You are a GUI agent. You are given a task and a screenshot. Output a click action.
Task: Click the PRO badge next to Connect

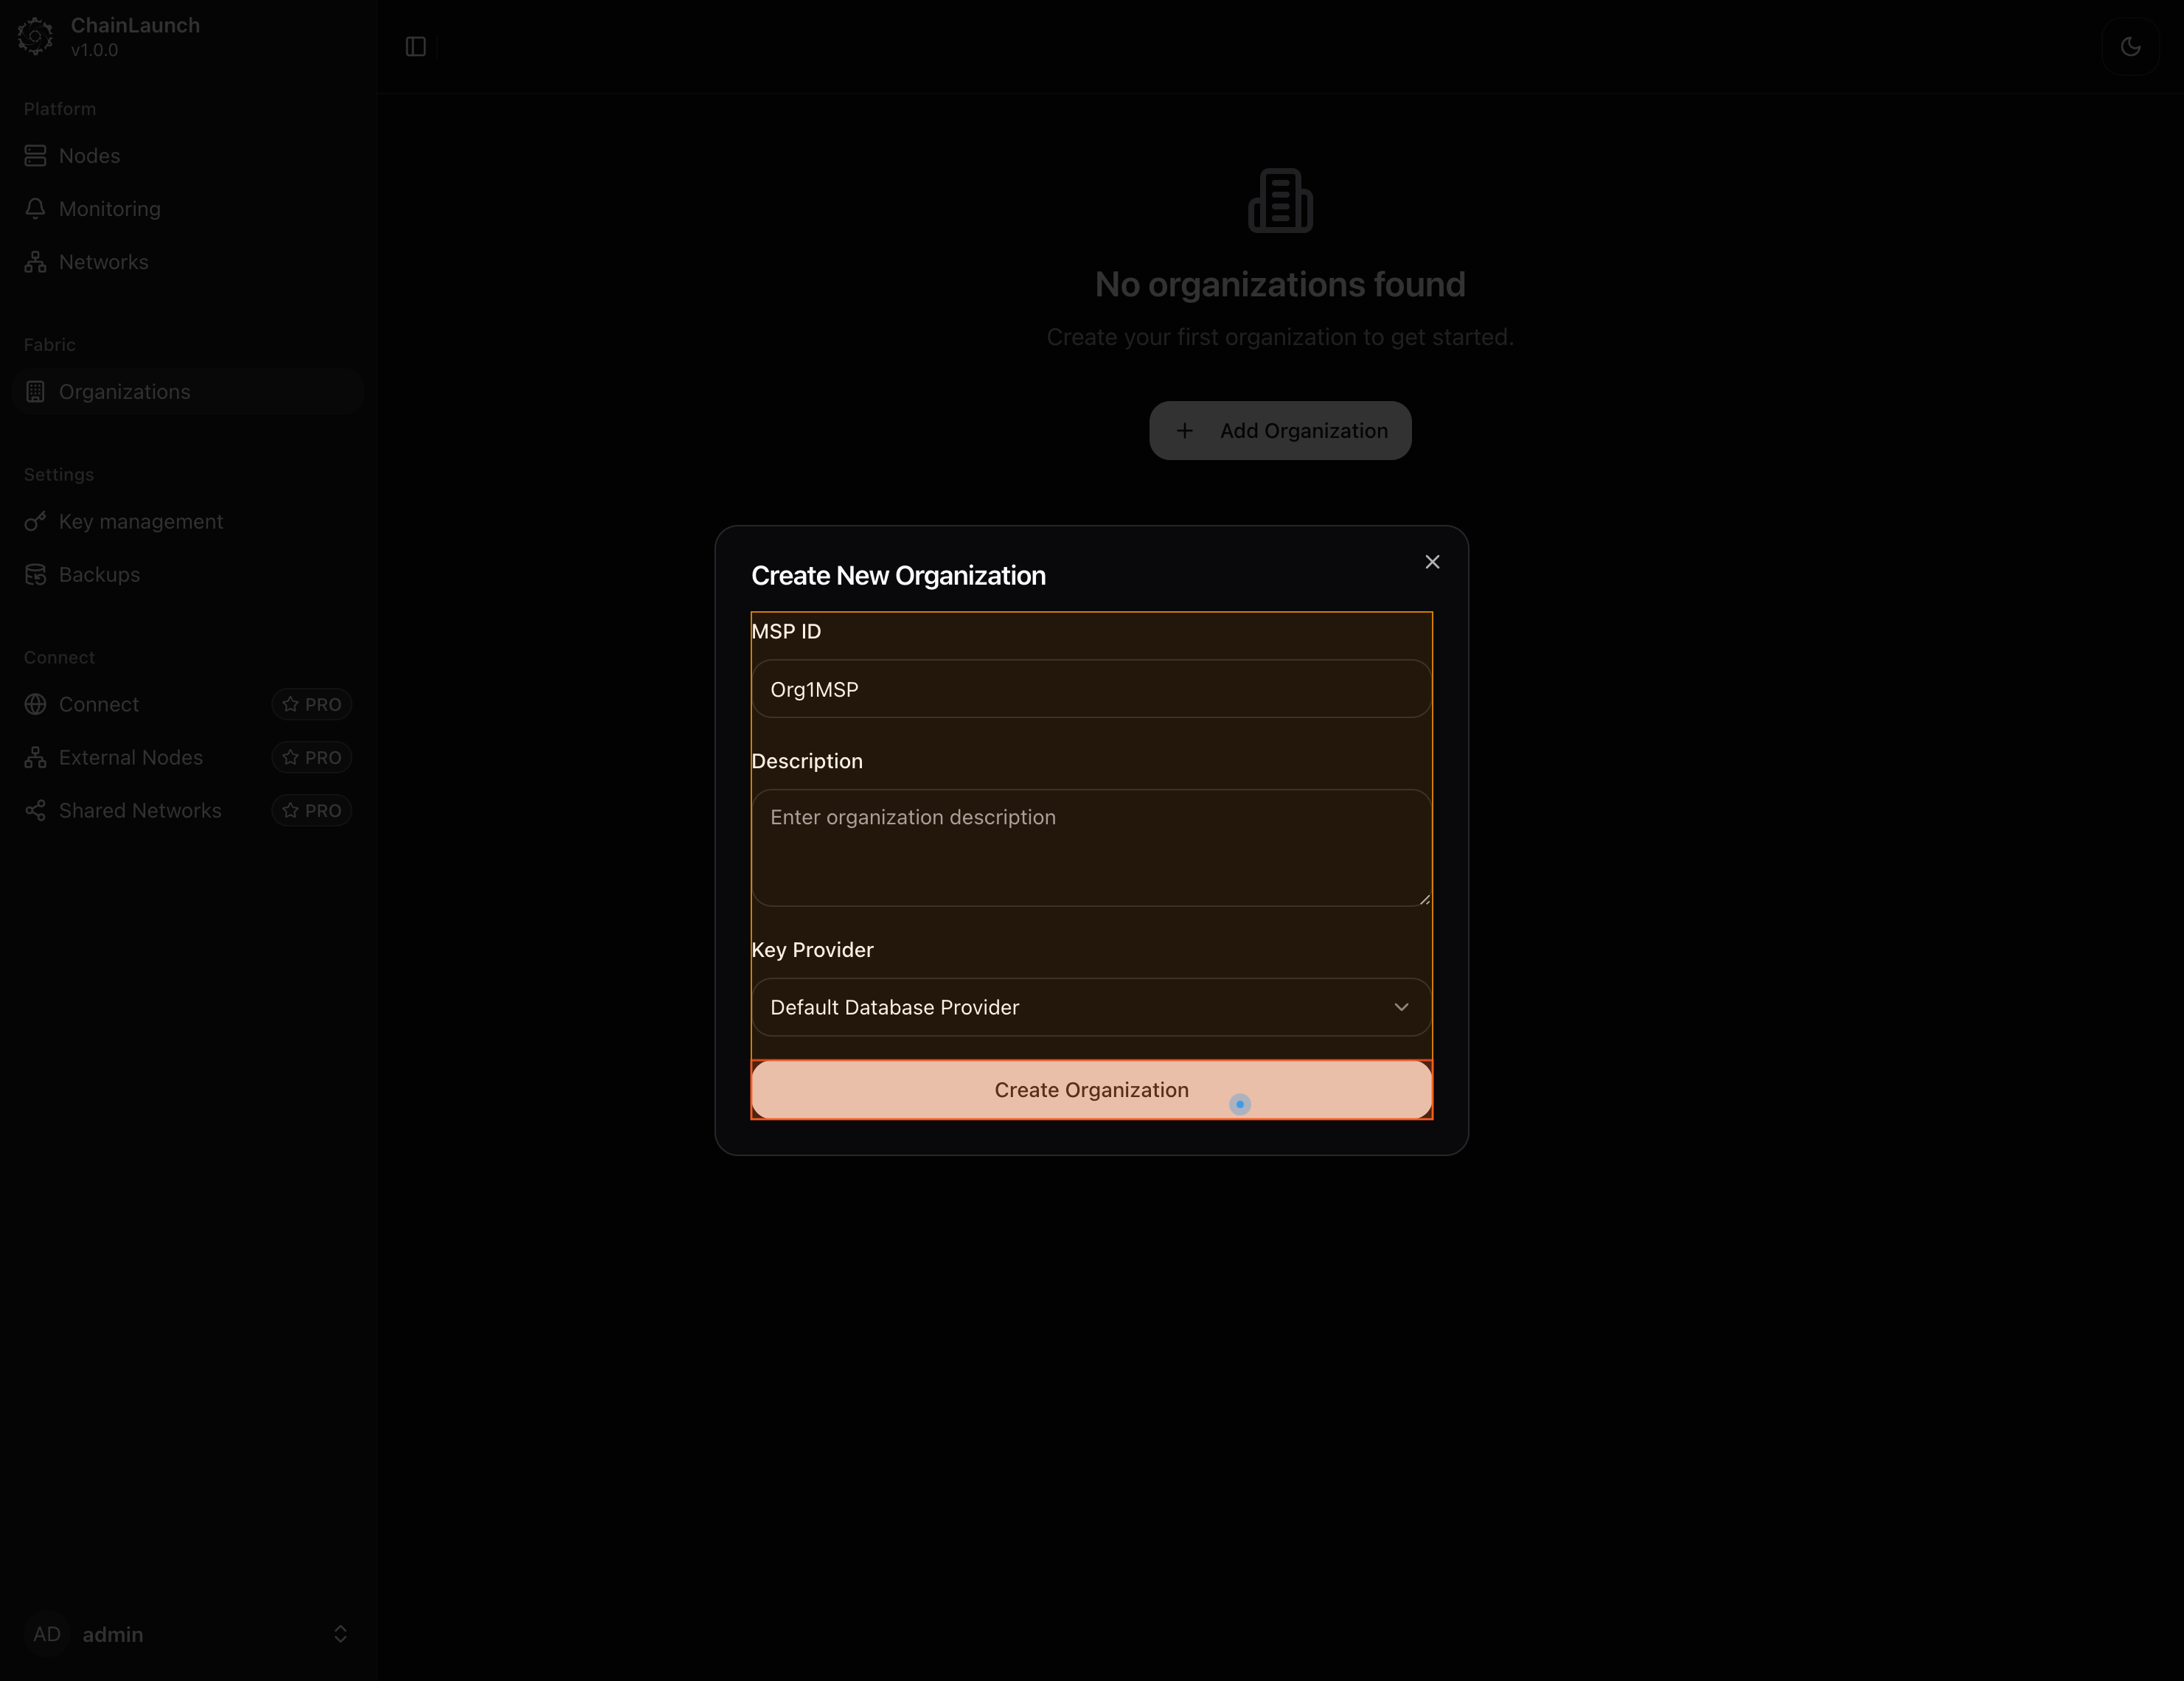[x=312, y=705]
